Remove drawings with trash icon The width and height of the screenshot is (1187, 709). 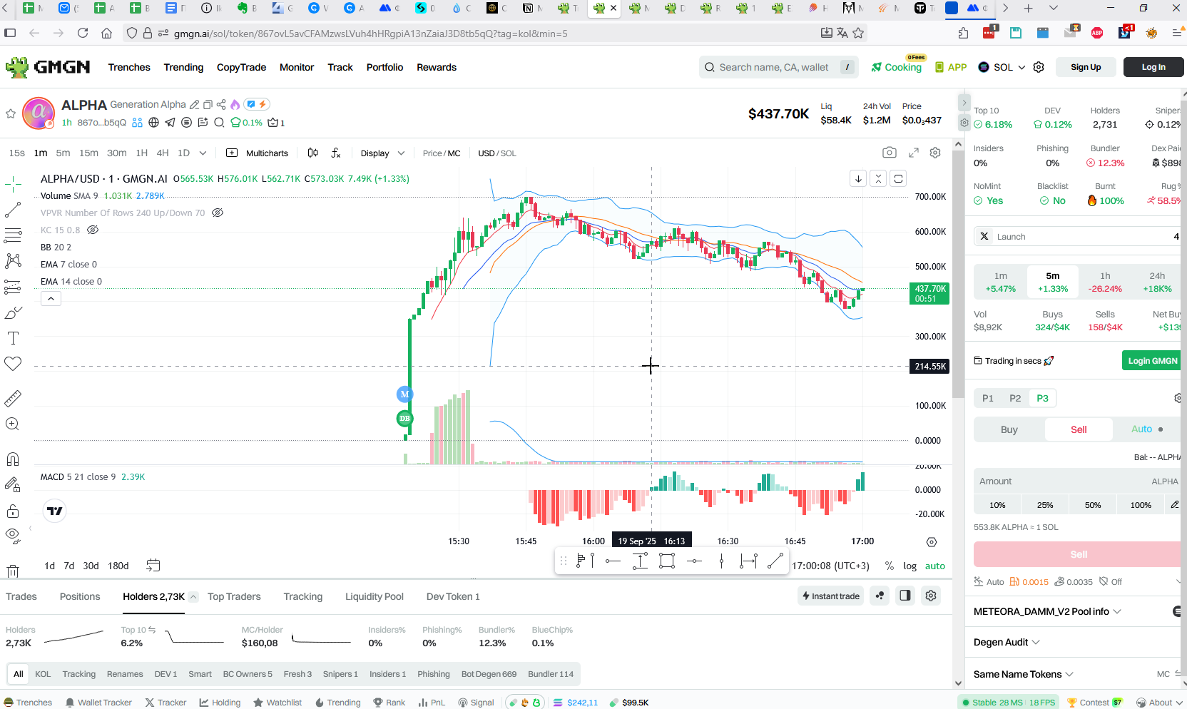tap(13, 571)
